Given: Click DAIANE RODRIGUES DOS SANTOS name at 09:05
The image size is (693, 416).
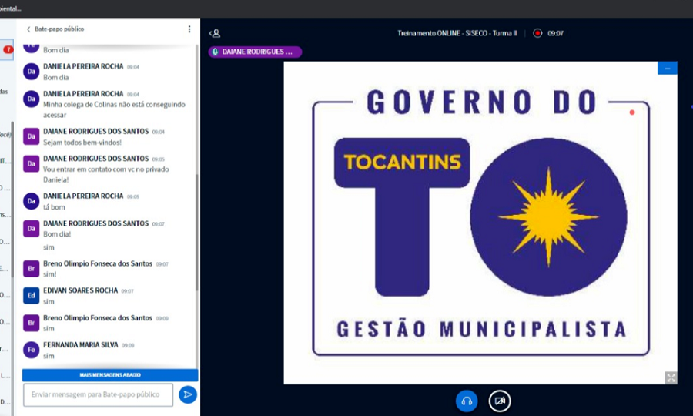Looking at the screenshot, I should pyautogui.click(x=95, y=159).
